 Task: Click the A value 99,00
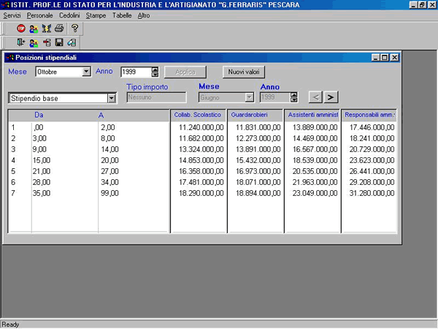(109, 193)
